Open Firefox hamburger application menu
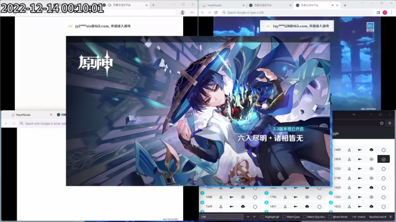The image size is (396, 222). [x=390, y=123]
